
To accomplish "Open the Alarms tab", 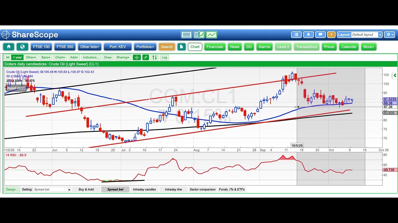I will [x=264, y=47].
